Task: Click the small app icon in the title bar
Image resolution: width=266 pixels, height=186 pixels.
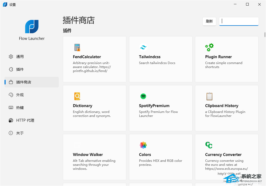Action: pyautogui.click(x=5, y=5)
